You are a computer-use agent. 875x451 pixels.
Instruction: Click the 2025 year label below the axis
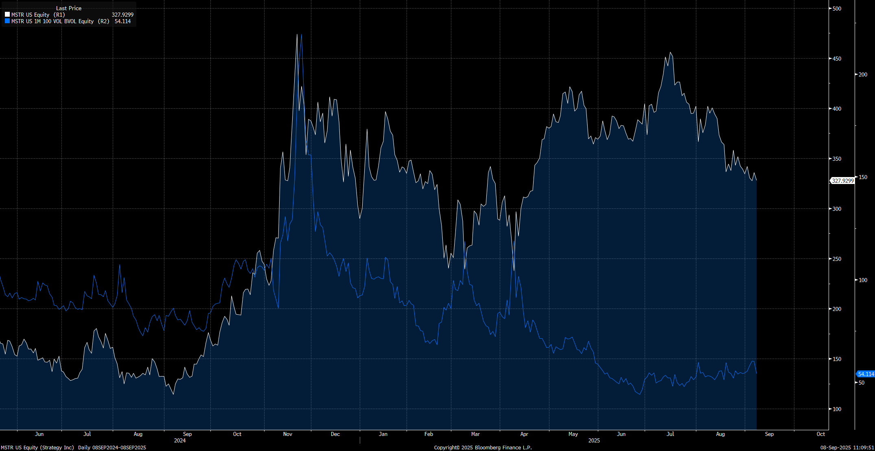click(594, 440)
